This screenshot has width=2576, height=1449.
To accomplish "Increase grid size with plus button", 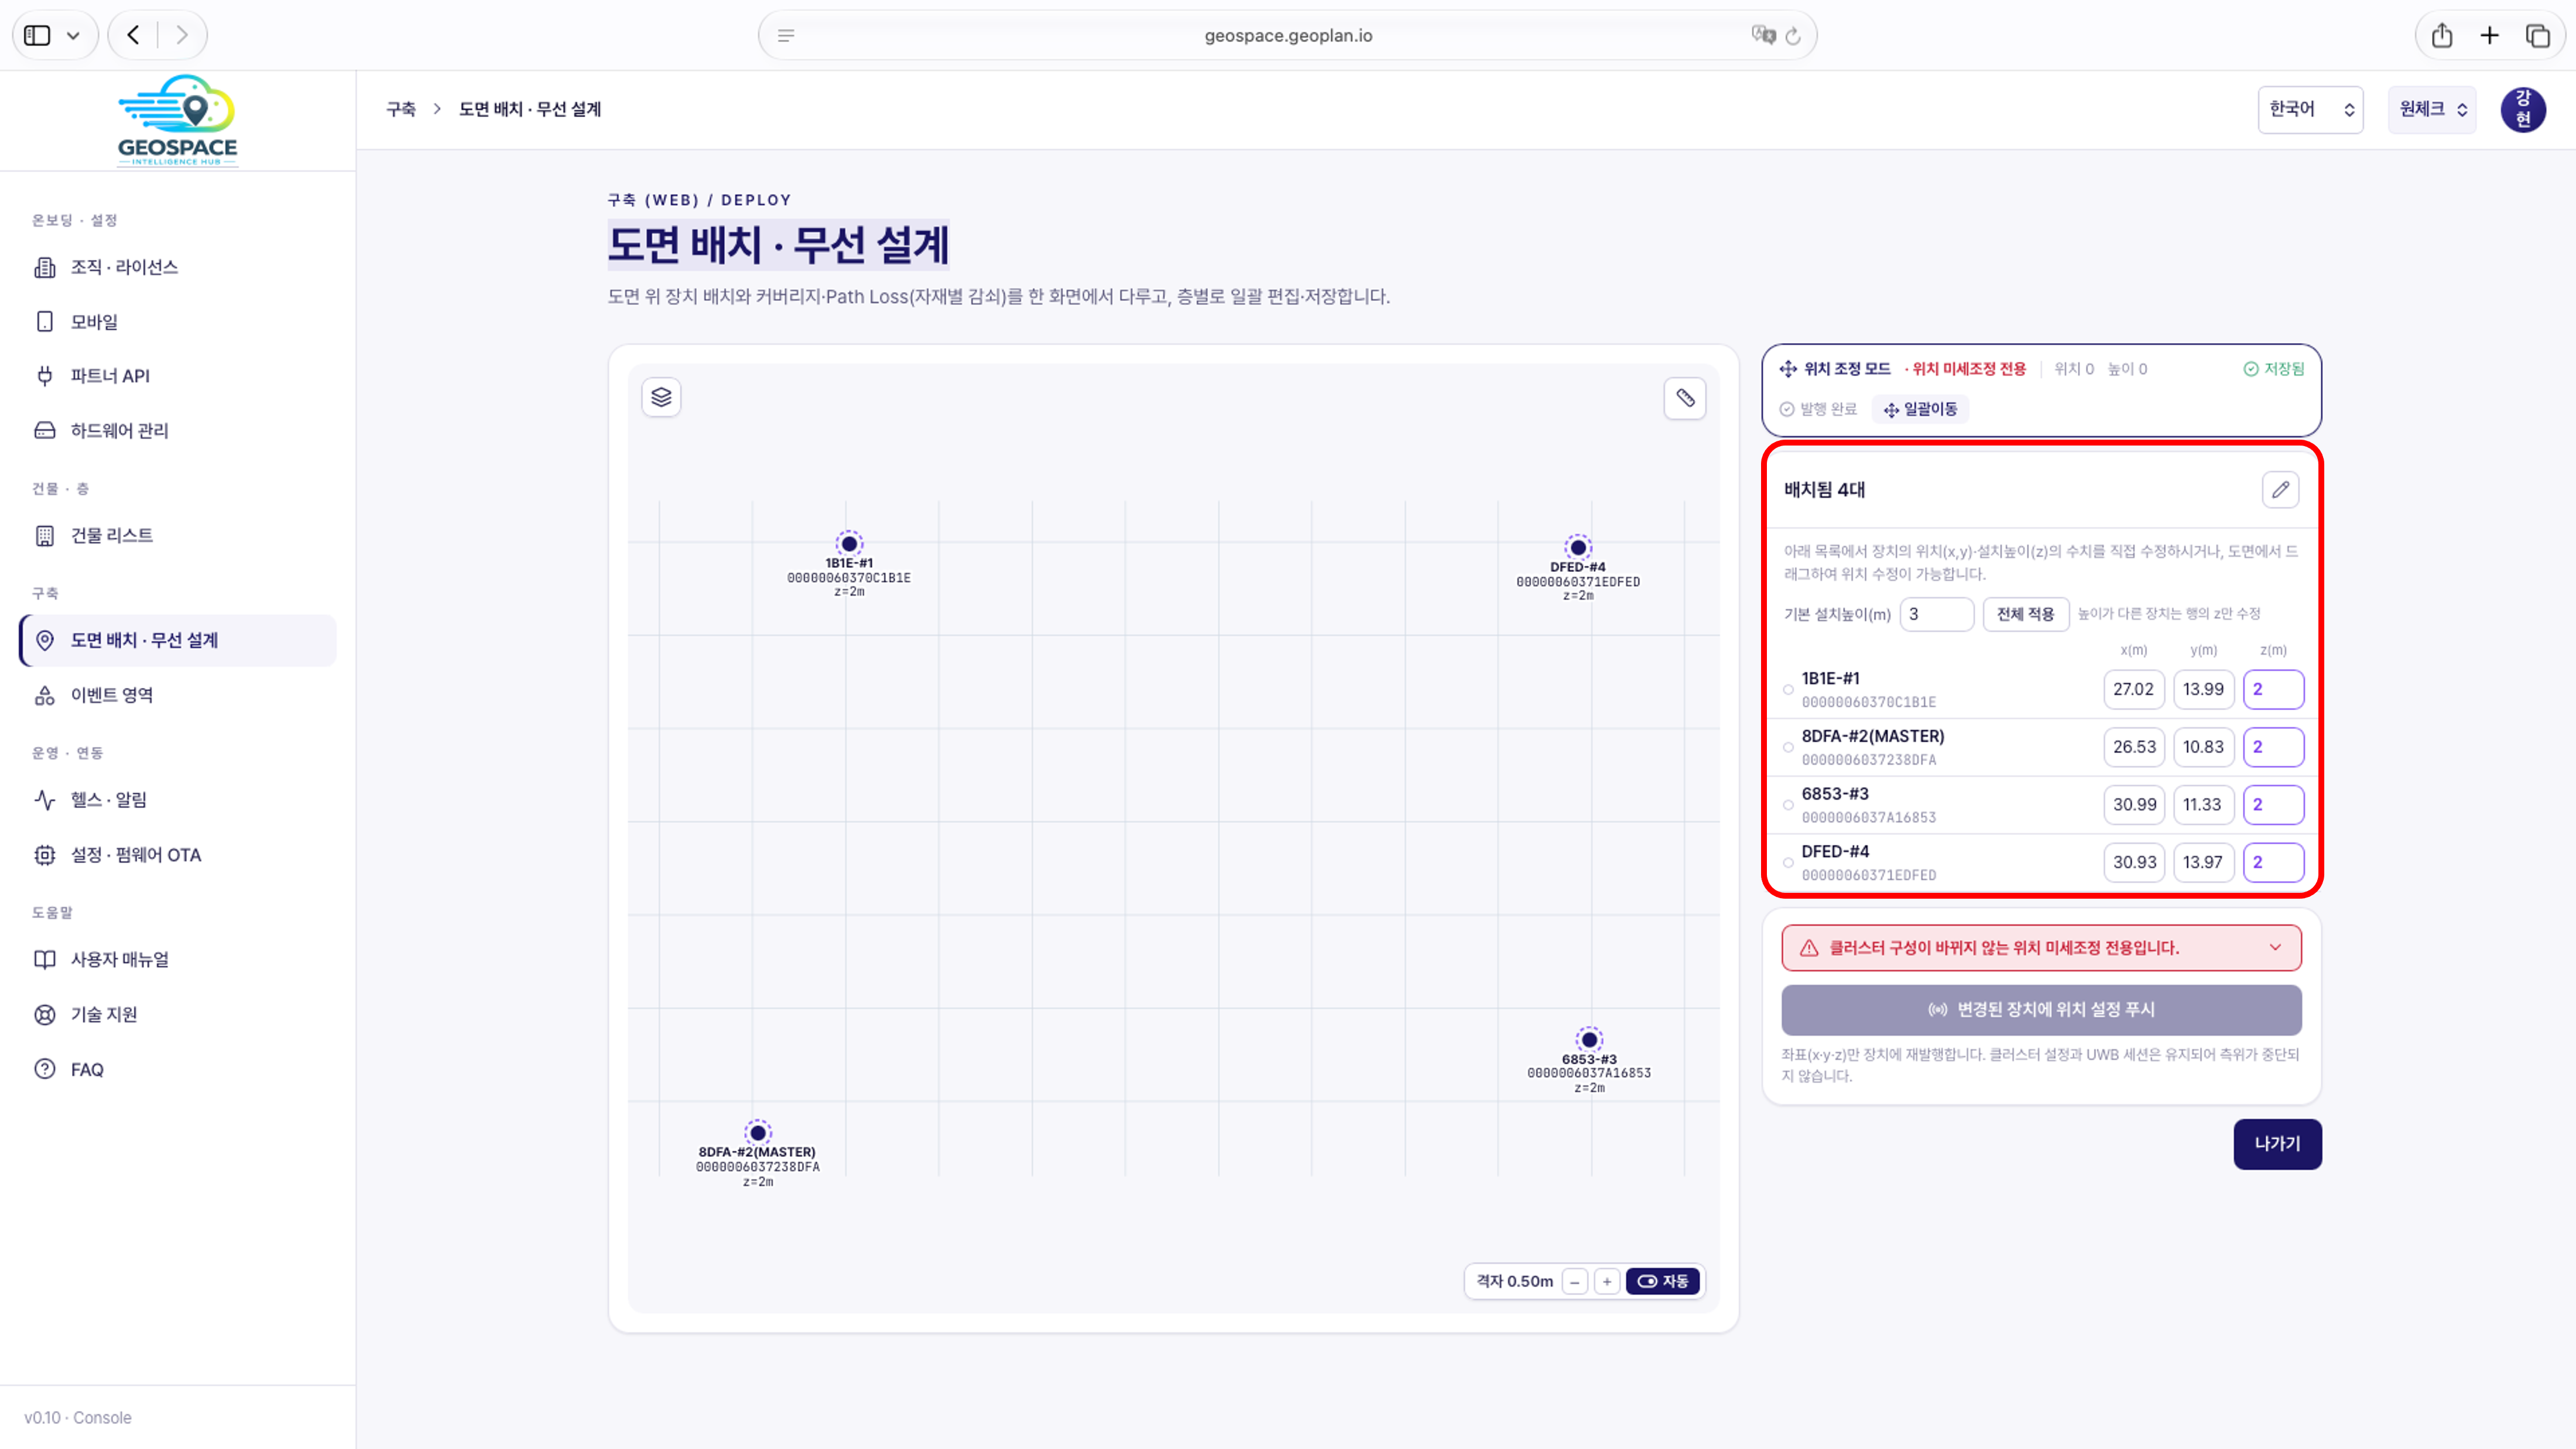I will [x=1607, y=1281].
